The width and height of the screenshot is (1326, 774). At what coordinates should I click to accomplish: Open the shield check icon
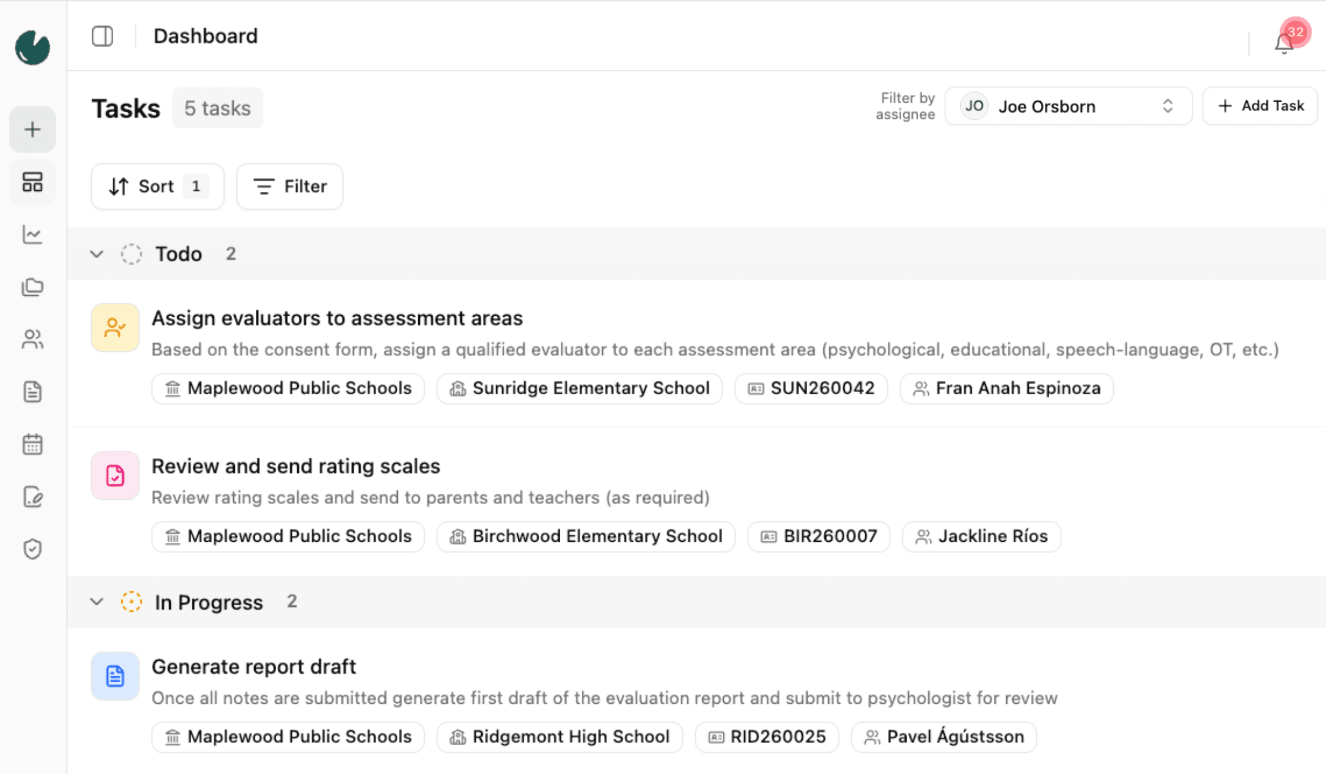click(33, 549)
